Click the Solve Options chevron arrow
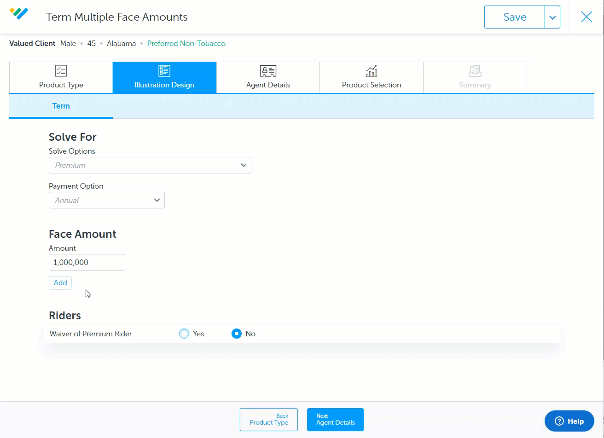The image size is (604, 438). (x=244, y=165)
